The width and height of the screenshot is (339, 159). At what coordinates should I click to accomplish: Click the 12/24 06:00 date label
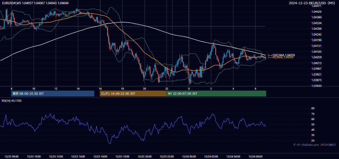pos(255,157)
